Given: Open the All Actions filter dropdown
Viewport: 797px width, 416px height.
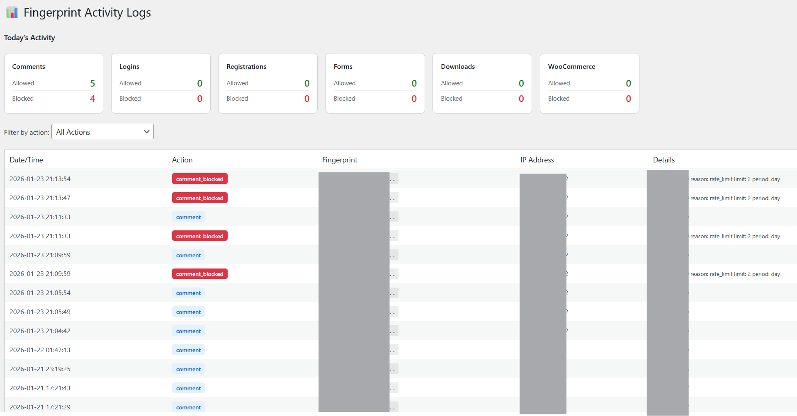Looking at the screenshot, I should [x=102, y=132].
